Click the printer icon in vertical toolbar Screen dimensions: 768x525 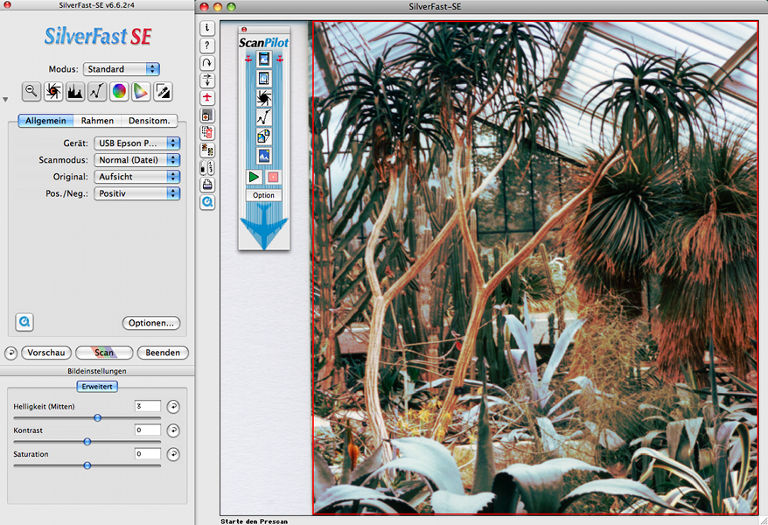[207, 185]
